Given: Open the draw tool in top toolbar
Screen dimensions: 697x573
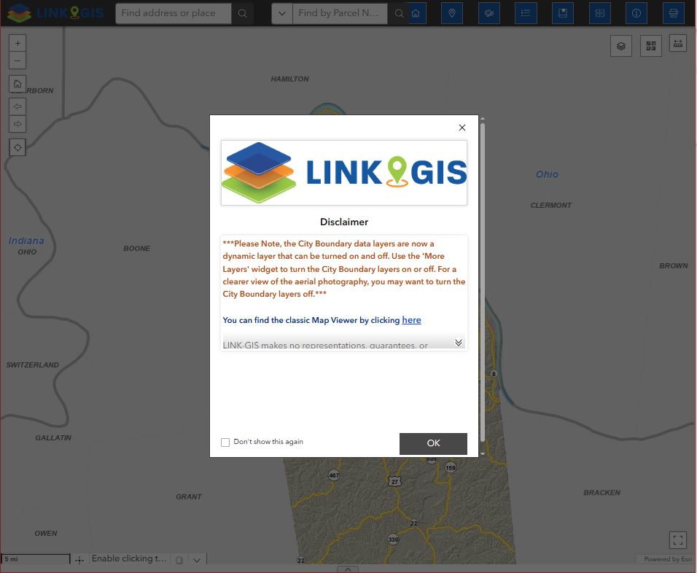Looking at the screenshot, I should [489, 13].
